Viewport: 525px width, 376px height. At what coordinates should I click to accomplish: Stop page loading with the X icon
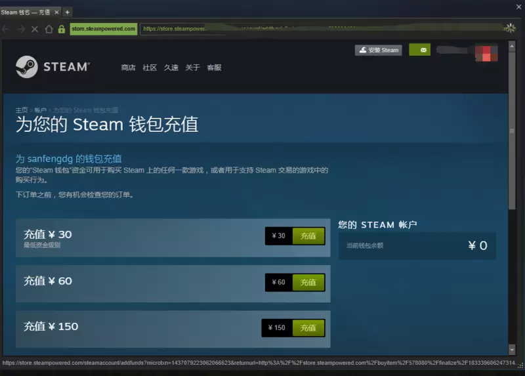tap(35, 29)
